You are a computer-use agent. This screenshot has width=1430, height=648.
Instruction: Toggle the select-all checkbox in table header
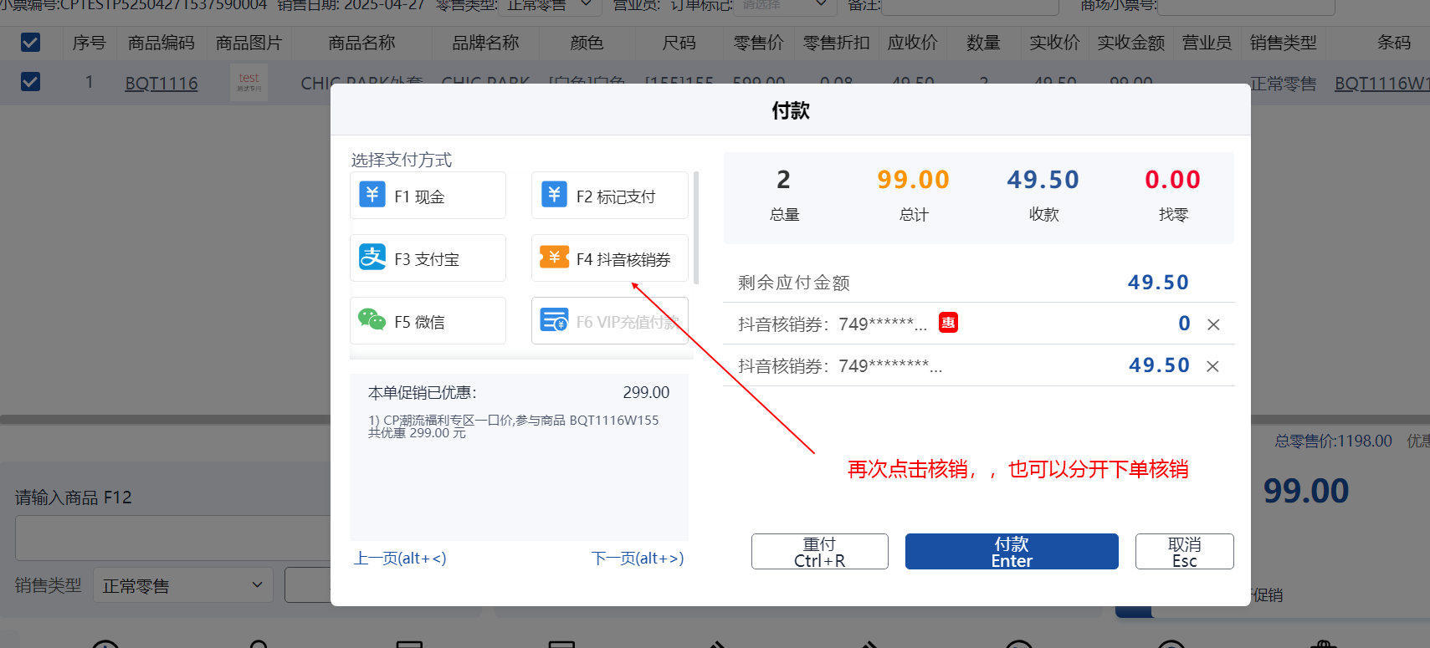pyautogui.click(x=30, y=42)
